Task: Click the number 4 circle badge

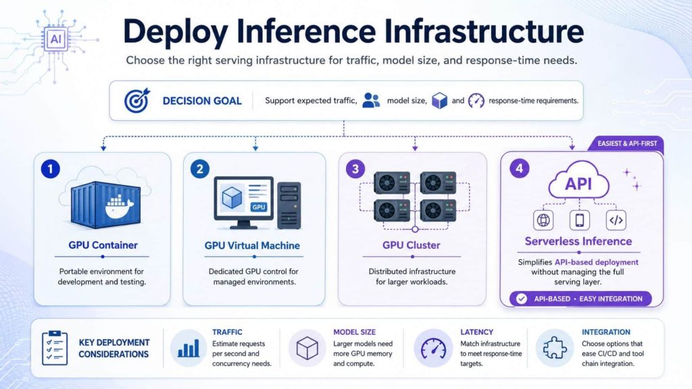Action: (x=520, y=168)
